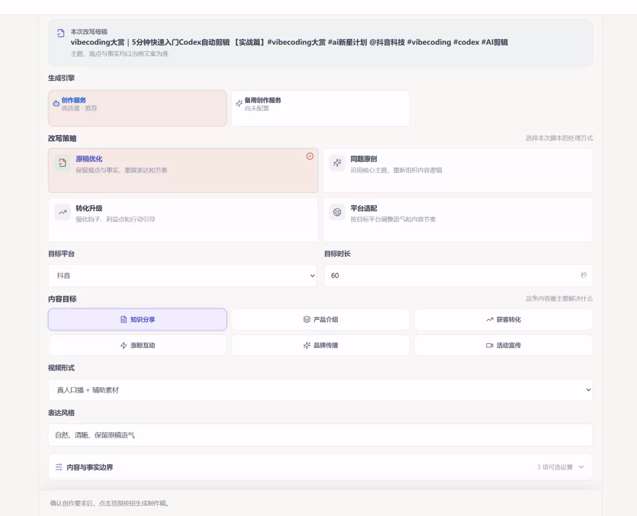This screenshot has height=516, width=637.
Task: Click the layers icon of 产品介绍
Action: coord(307,320)
